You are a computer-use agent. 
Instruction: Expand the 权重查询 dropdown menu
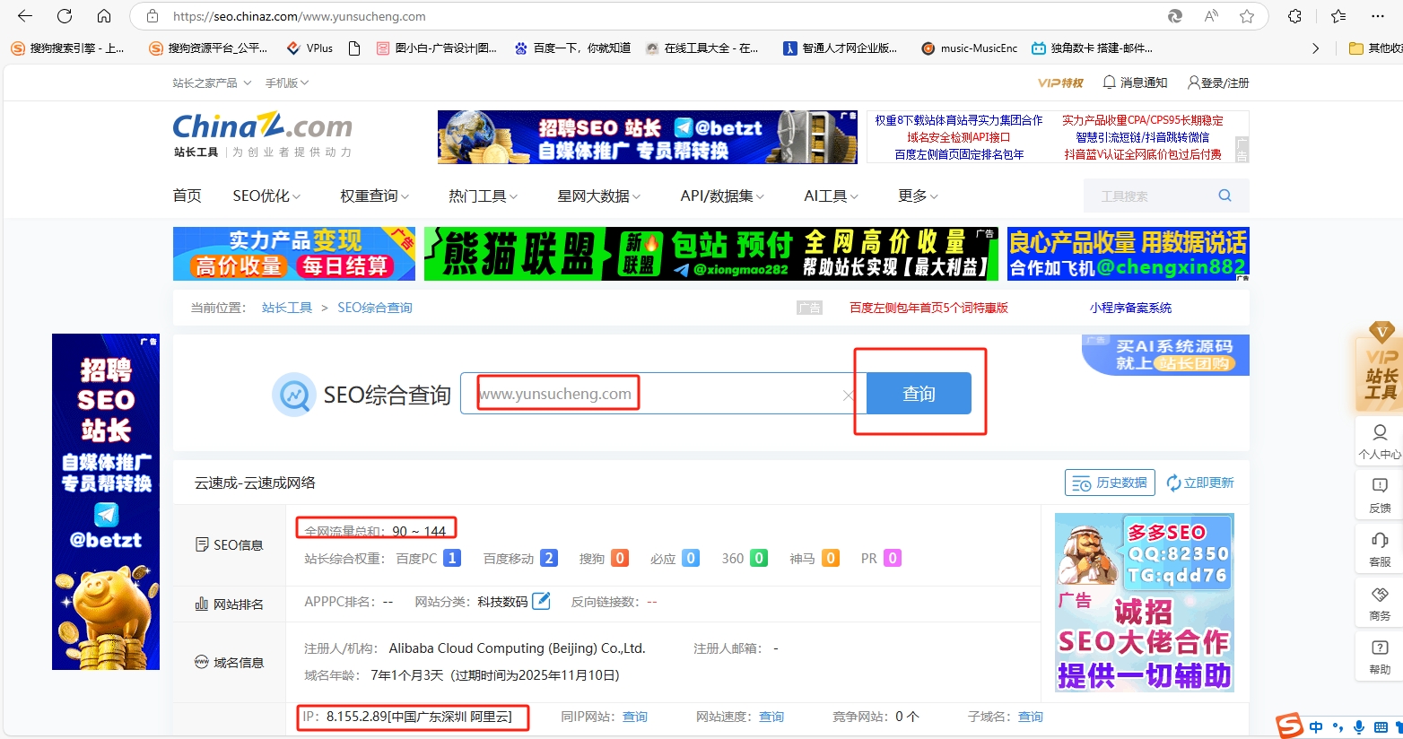point(374,196)
